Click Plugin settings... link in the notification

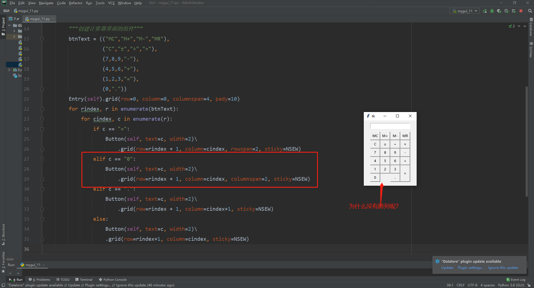click(471, 268)
